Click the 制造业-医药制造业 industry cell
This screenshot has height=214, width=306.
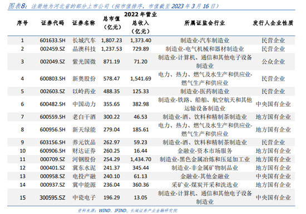(205, 91)
